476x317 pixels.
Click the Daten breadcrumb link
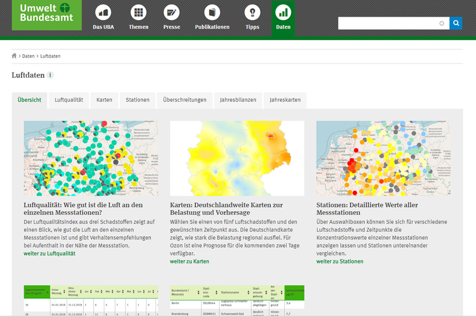tap(28, 56)
